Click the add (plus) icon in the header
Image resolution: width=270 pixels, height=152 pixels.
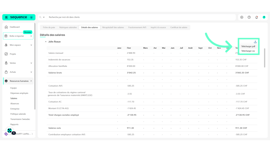(242, 17)
